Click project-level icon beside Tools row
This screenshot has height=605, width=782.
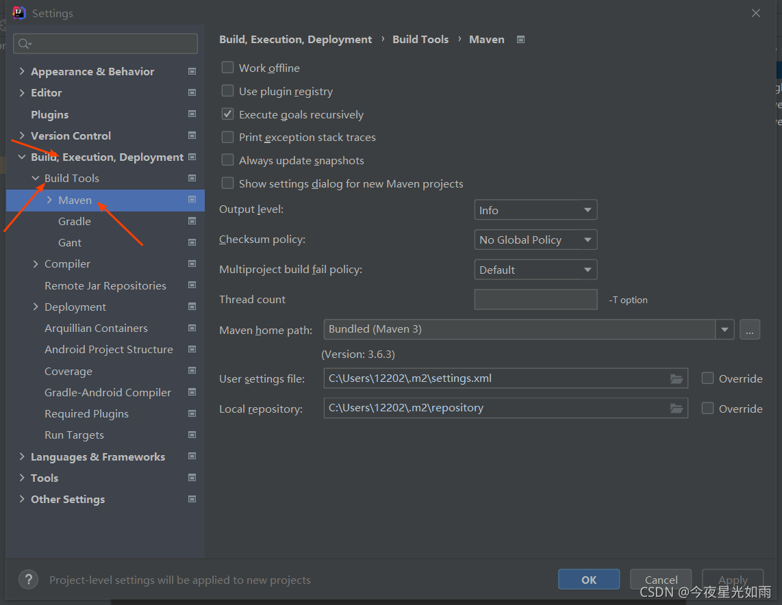192,478
